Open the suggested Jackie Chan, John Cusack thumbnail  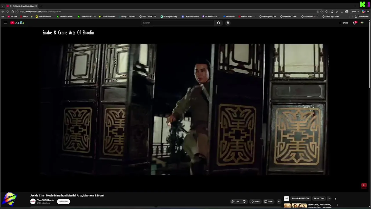pos(295,206)
